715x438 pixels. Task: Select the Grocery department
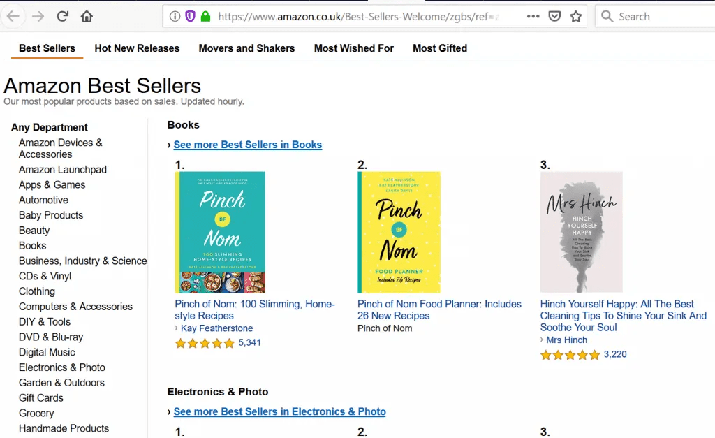tap(36, 413)
